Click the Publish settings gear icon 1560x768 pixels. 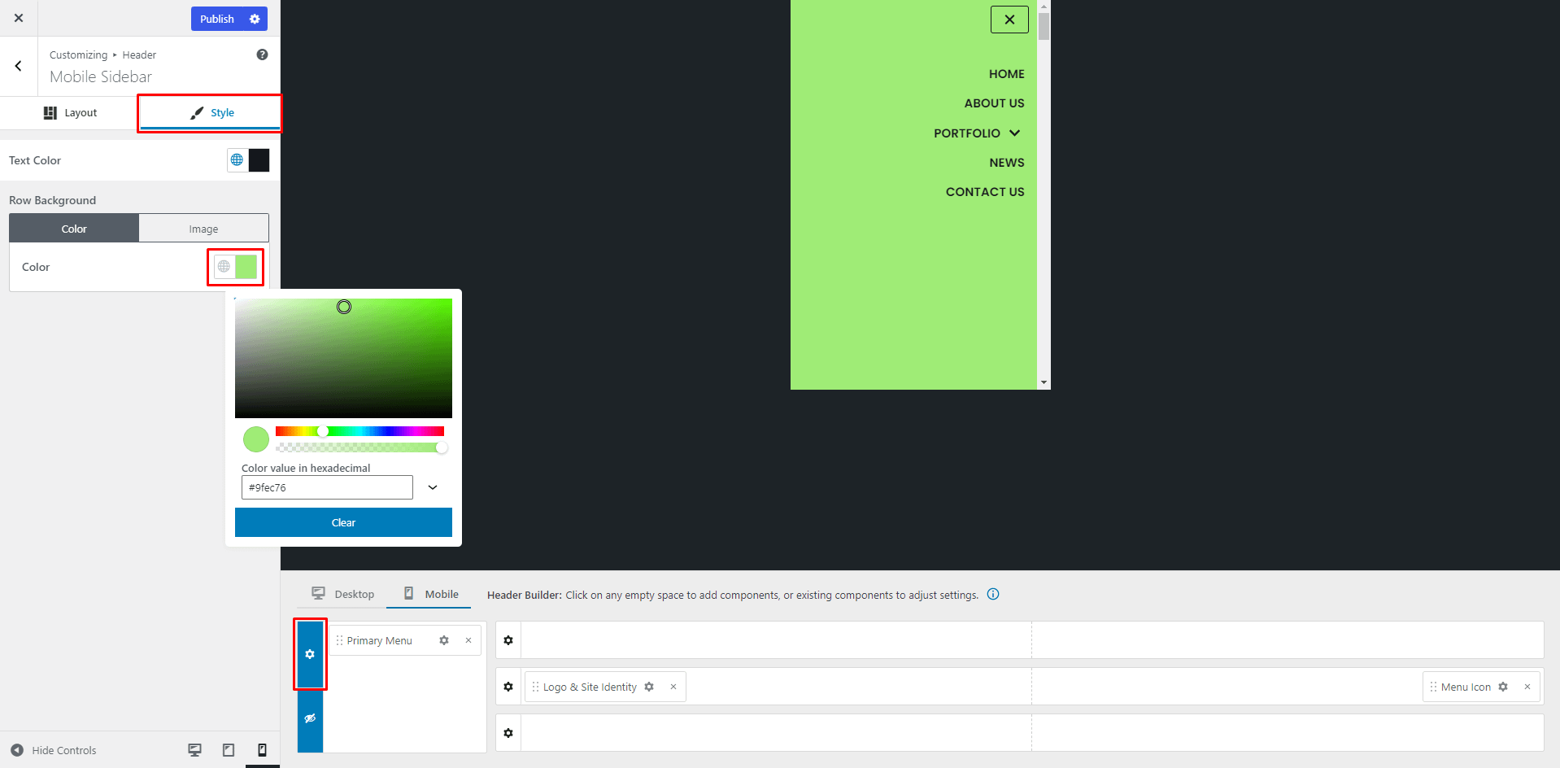click(255, 19)
